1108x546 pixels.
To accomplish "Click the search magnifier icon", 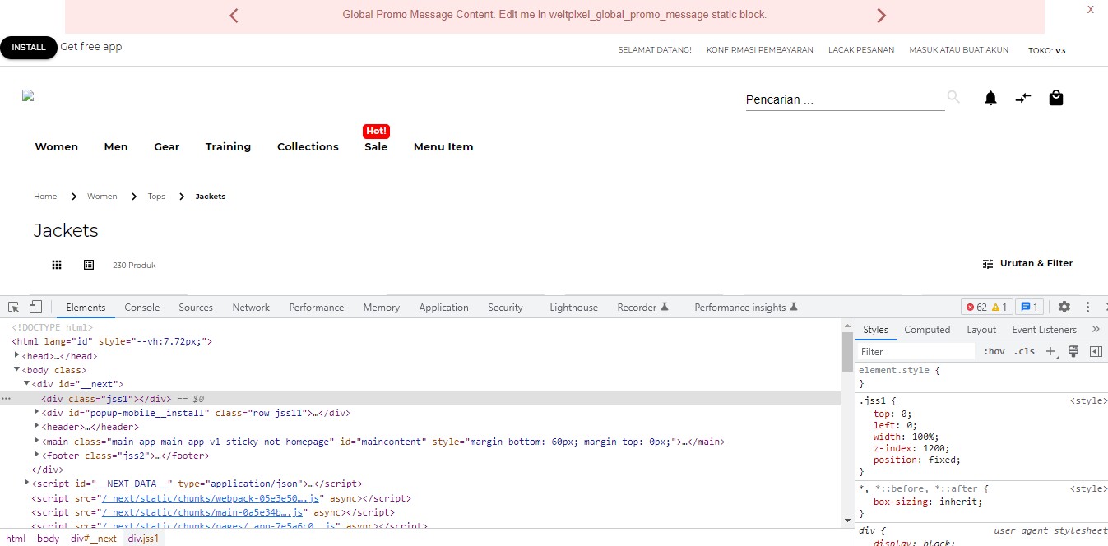I will (x=953, y=97).
